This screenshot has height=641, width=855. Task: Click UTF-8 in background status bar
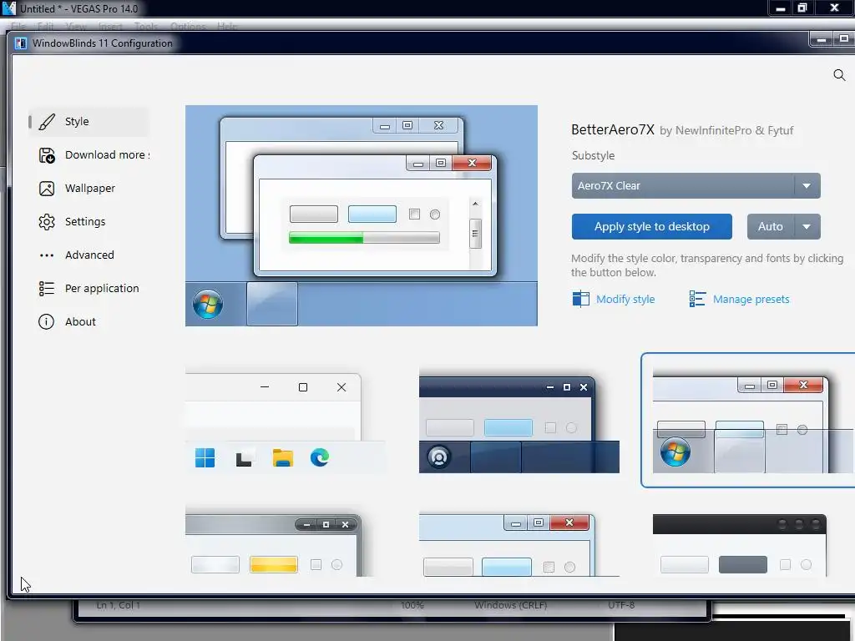[x=621, y=605]
